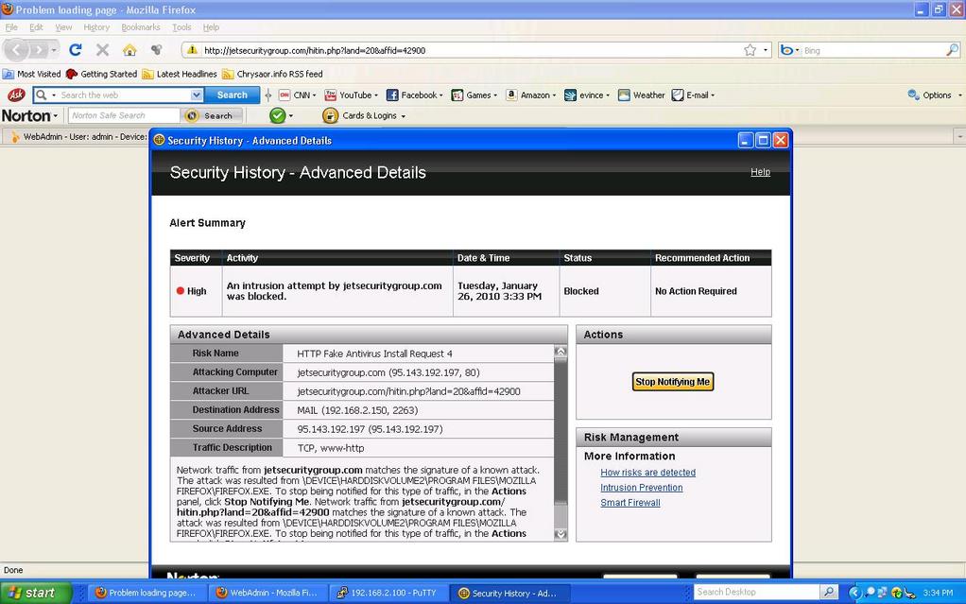
Task: Click the Firefox Home icon
Action: [x=129, y=50]
